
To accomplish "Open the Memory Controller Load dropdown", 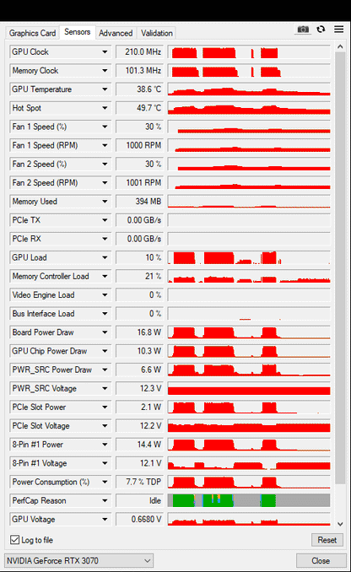I will point(105,276).
